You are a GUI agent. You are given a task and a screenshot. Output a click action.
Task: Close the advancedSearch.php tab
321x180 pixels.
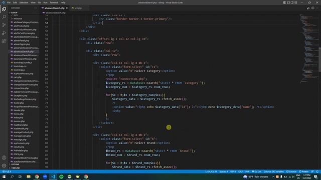pyautogui.click(x=67, y=8)
